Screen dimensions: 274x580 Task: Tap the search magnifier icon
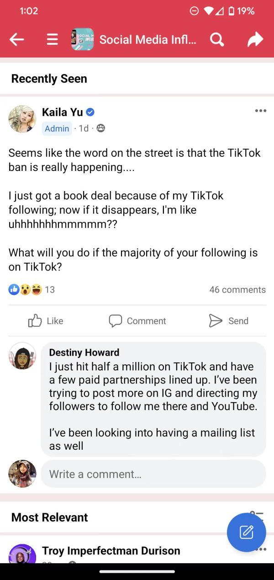click(x=217, y=40)
